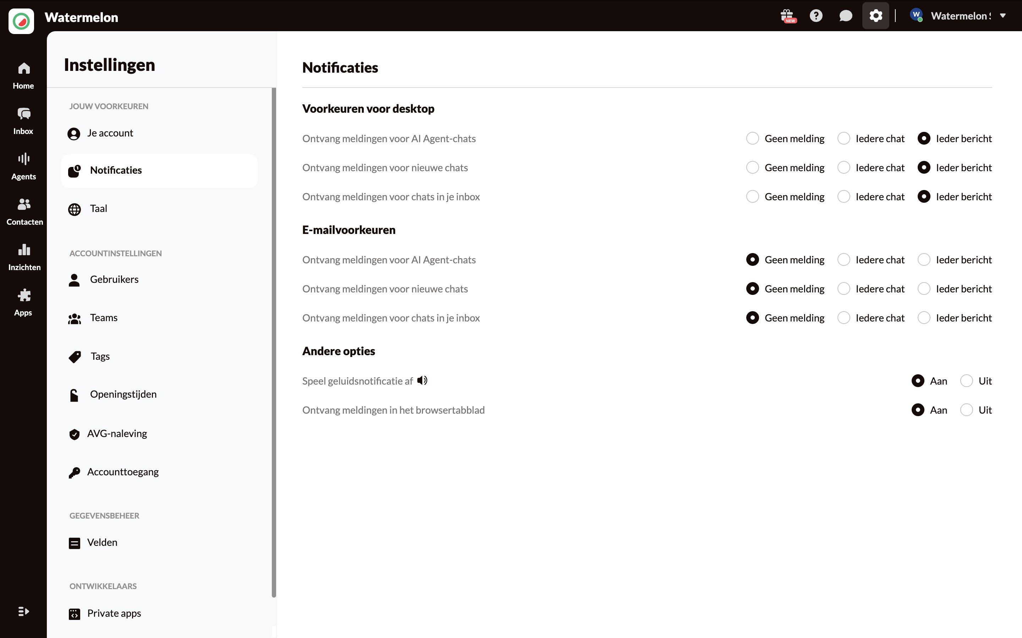
Task: Open Inzichten in the left rail
Action: tap(24, 257)
